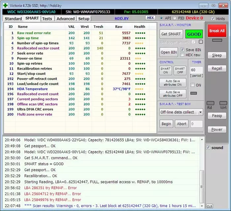Click the Recall button
231x211 pixels.
217,69
